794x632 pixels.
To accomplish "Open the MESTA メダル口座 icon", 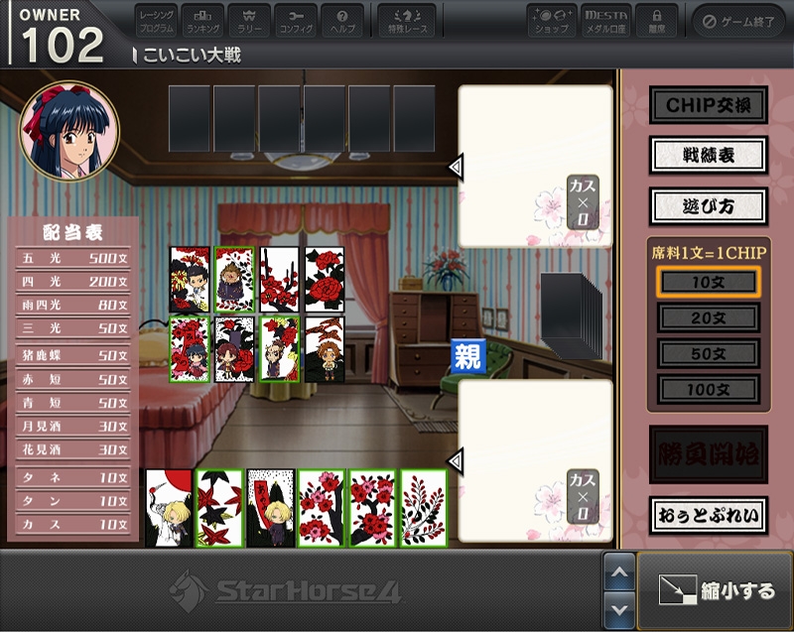I will (x=606, y=21).
